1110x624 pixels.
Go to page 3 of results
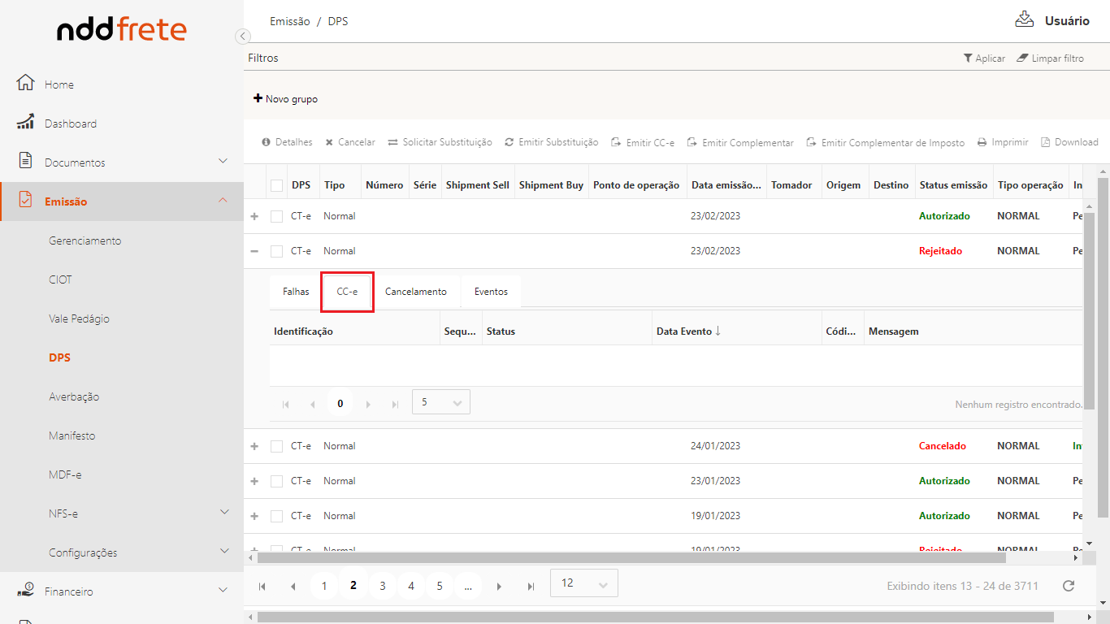(x=382, y=586)
